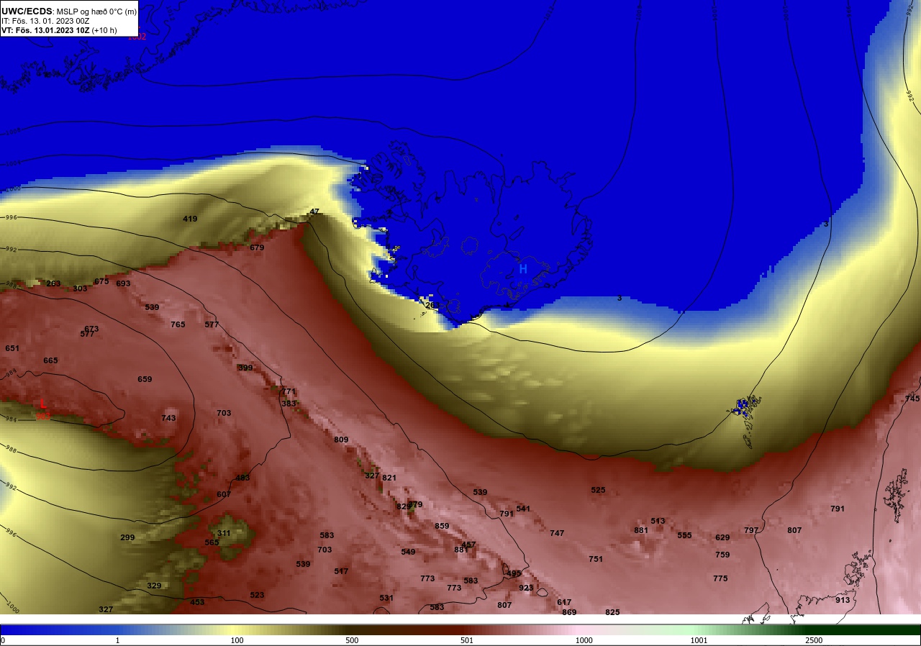Viewport: 921px width, 646px height.
Task: Click the 399 value label
Action: [245, 368]
